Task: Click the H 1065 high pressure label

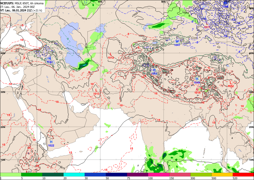Action: [154, 72]
